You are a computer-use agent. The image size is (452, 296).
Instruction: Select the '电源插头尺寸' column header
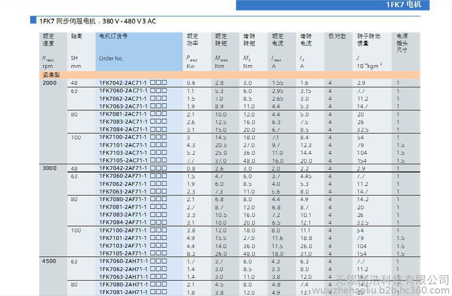tap(402, 43)
